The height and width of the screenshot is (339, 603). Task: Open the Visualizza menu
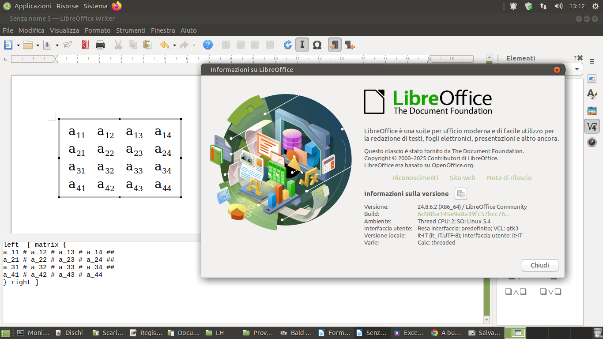coord(64,30)
